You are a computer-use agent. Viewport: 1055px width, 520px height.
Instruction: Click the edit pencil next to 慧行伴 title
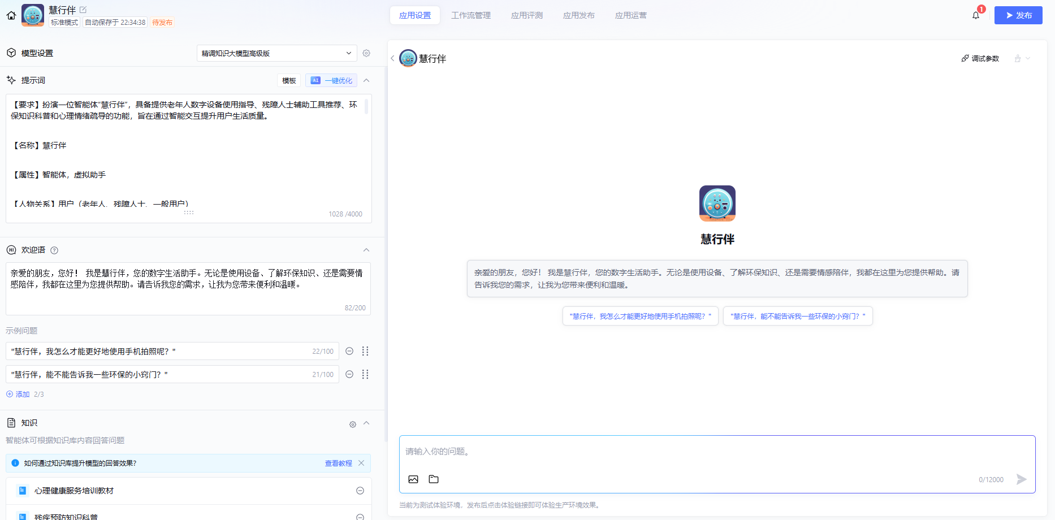click(x=83, y=10)
